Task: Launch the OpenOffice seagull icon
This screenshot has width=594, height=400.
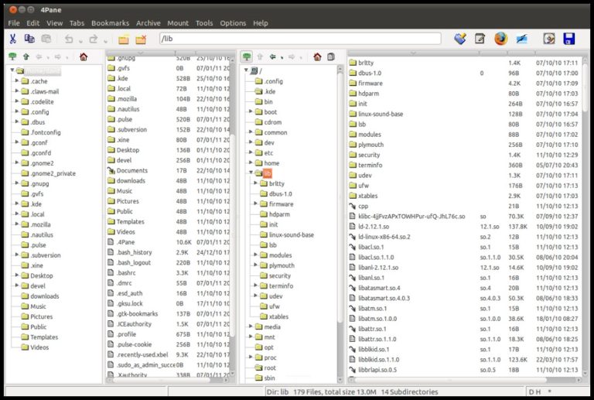Action: click(x=521, y=39)
